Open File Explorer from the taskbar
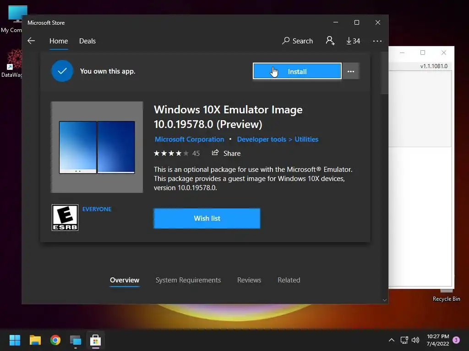 pyautogui.click(x=35, y=340)
